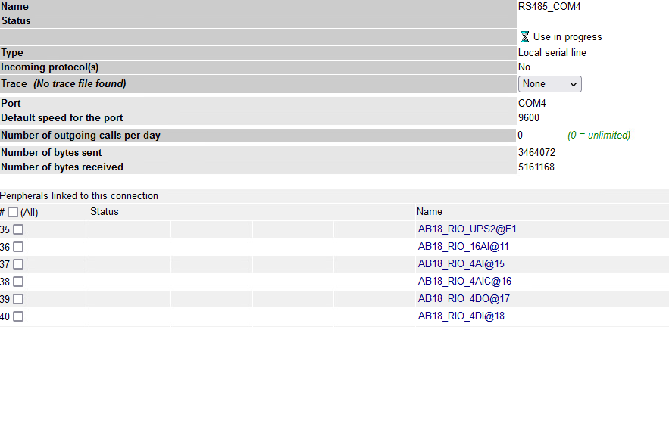This screenshot has width=669, height=430.
Task: Follow the AB18_RIO_4AIC@16 link
Action: [464, 281]
